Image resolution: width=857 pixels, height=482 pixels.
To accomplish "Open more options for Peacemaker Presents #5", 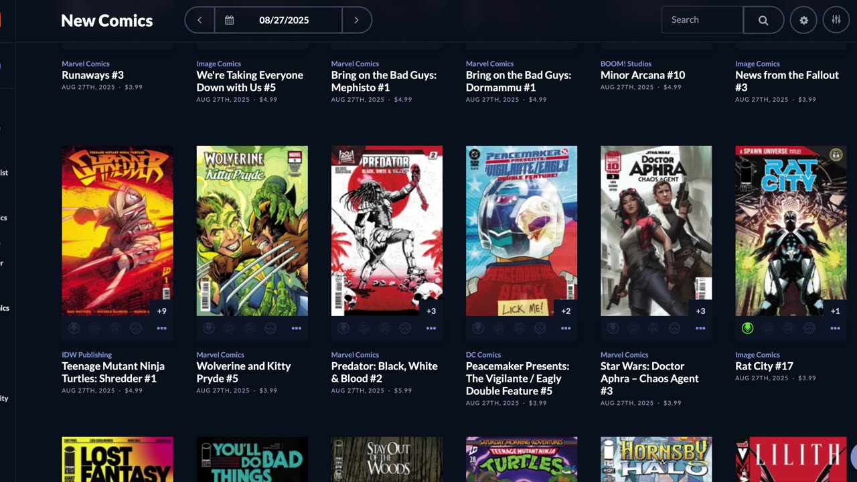I will [x=565, y=328].
